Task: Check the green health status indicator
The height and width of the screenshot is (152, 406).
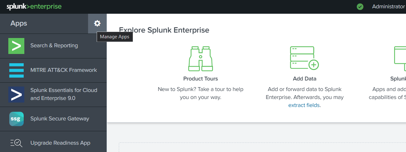Action: (360, 7)
